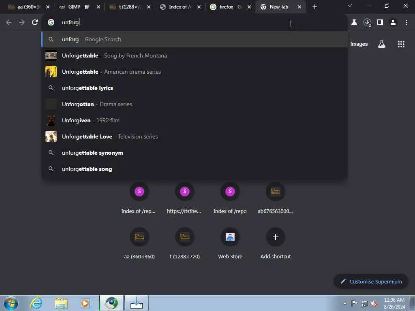
Task: Select Unforgotten drama series suggestion
Action: click(x=195, y=104)
